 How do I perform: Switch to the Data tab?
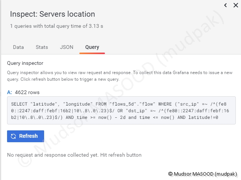(x=18, y=47)
